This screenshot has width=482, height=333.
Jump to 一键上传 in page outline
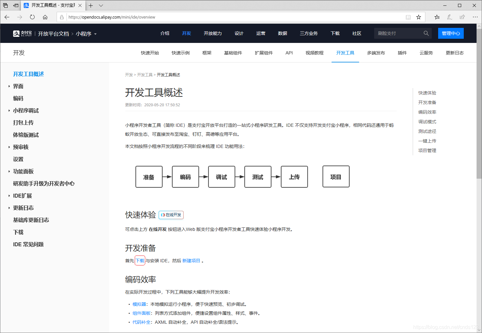pos(427,141)
